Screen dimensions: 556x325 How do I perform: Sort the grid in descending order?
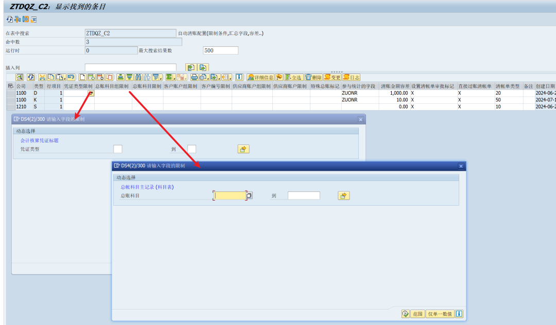[x=129, y=77]
